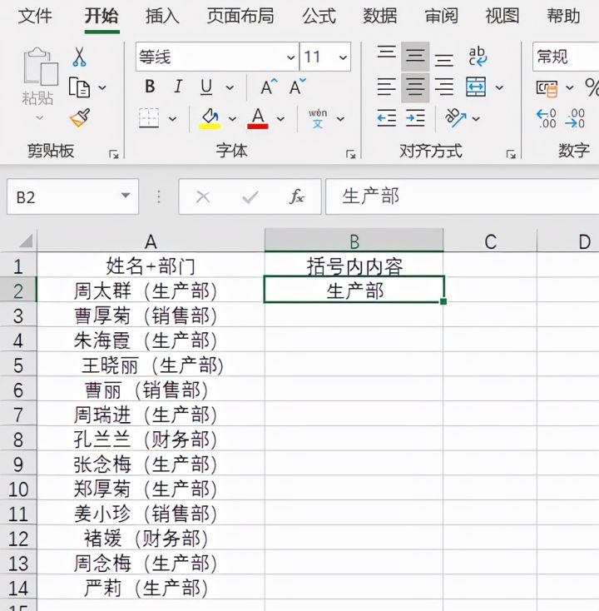This screenshot has height=611, width=599.
Task: Click confirm checkmark in formula bar
Action: (250, 197)
